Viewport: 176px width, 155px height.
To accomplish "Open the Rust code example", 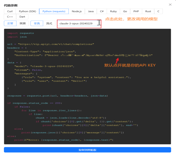I will pos(148,11).
